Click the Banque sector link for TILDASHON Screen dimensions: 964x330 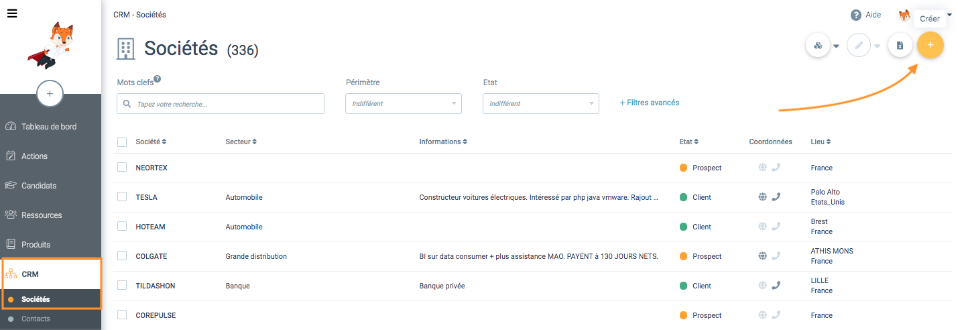coord(237,286)
